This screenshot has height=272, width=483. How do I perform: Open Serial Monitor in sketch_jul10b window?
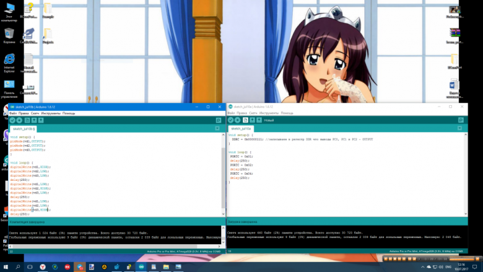[219, 120]
